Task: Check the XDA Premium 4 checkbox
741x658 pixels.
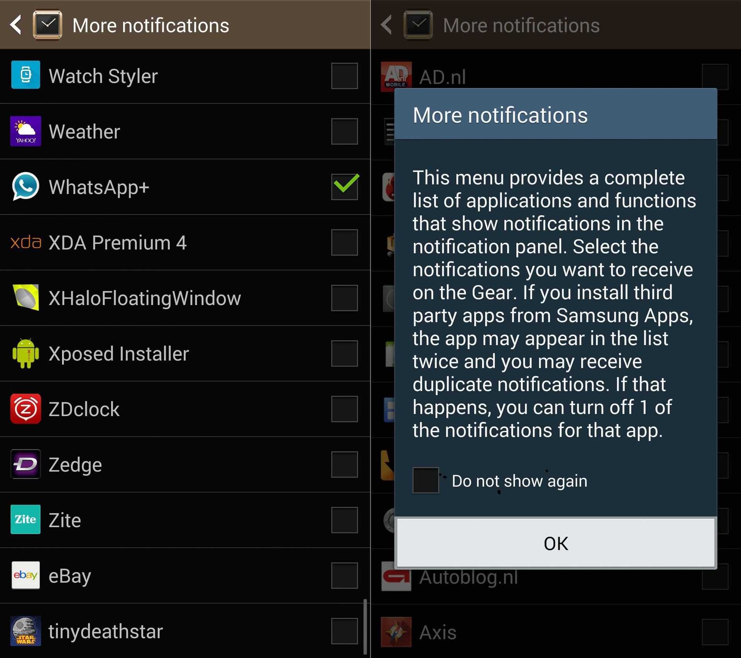Action: tap(345, 242)
